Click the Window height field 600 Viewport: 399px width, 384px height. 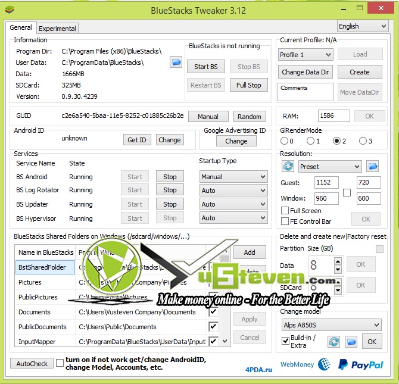[x=369, y=198]
